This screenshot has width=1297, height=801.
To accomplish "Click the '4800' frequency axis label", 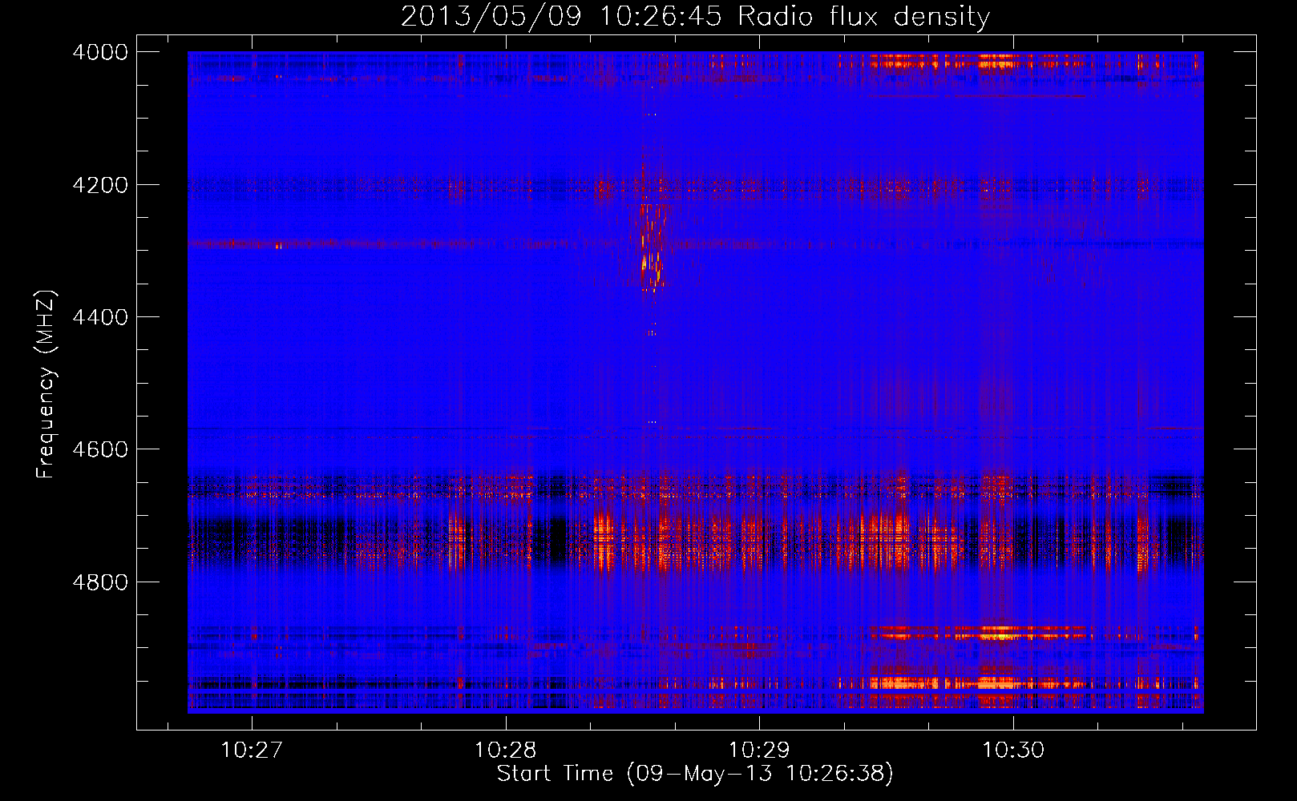I will [100, 582].
